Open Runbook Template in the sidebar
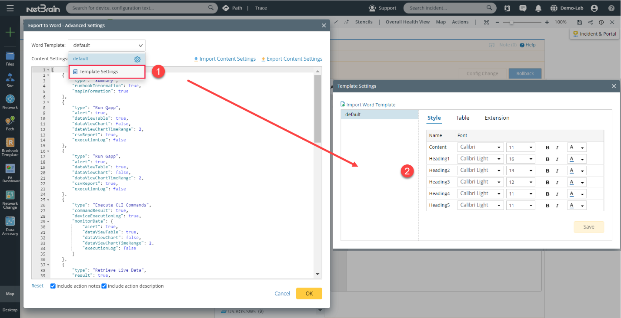621x318 pixels. click(10, 147)
